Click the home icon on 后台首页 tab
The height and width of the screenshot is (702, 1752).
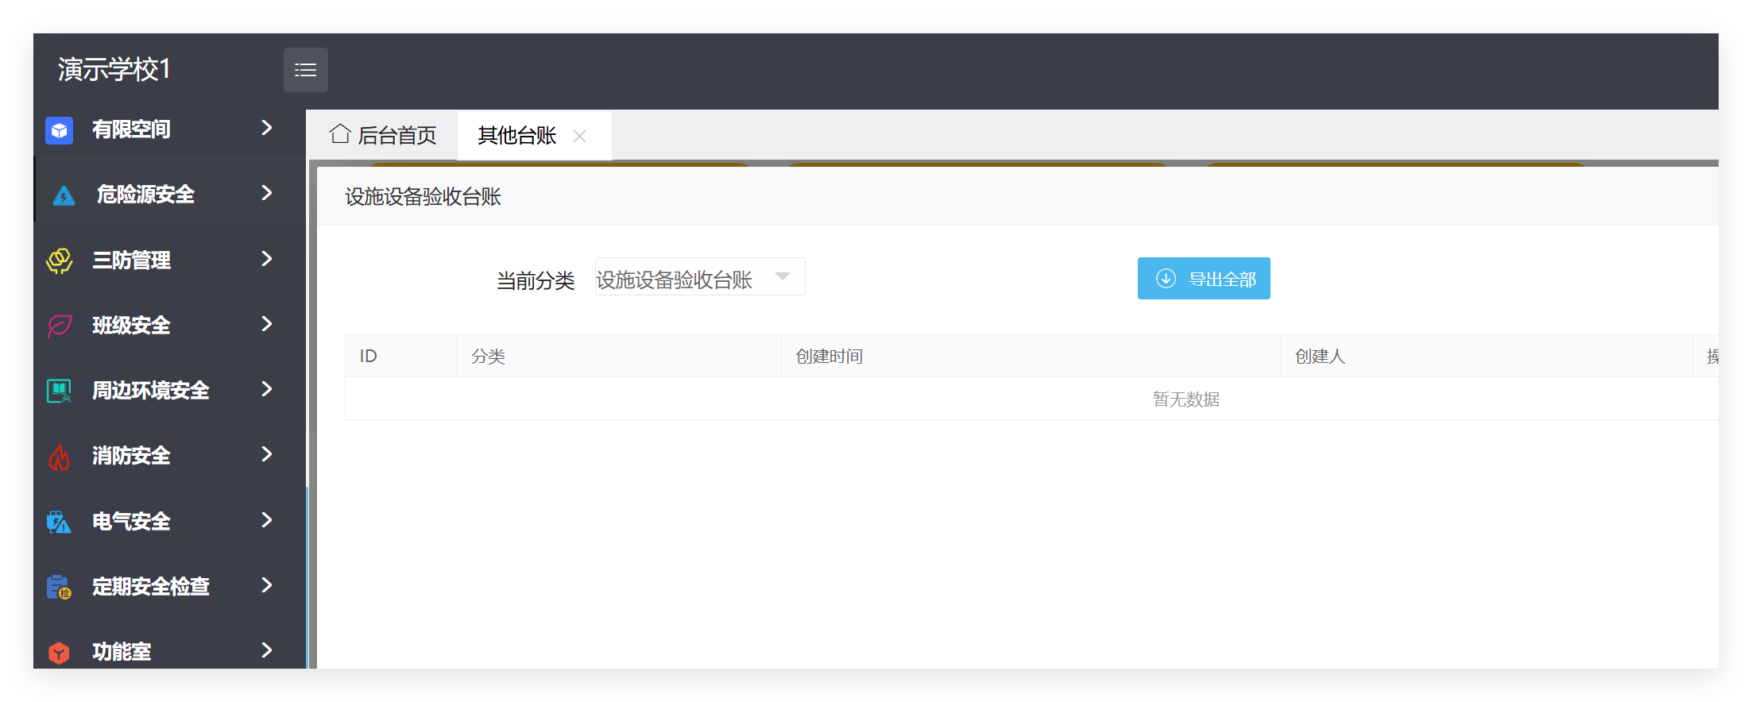click(x=340, y=133)
